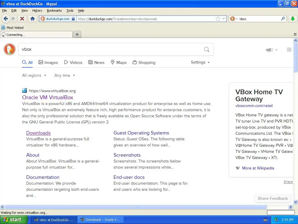Open the About sitelink
298x224 pixels.
[33, 155]
